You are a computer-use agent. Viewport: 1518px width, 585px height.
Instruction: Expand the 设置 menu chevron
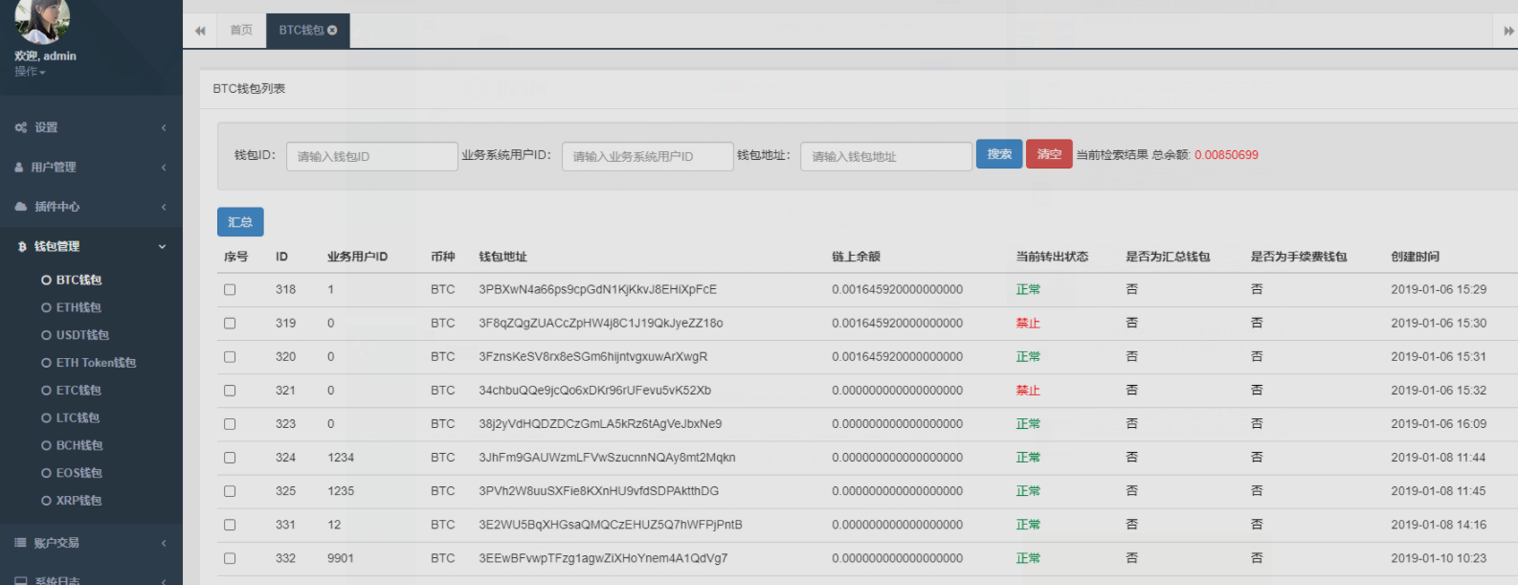click(164, 127)
